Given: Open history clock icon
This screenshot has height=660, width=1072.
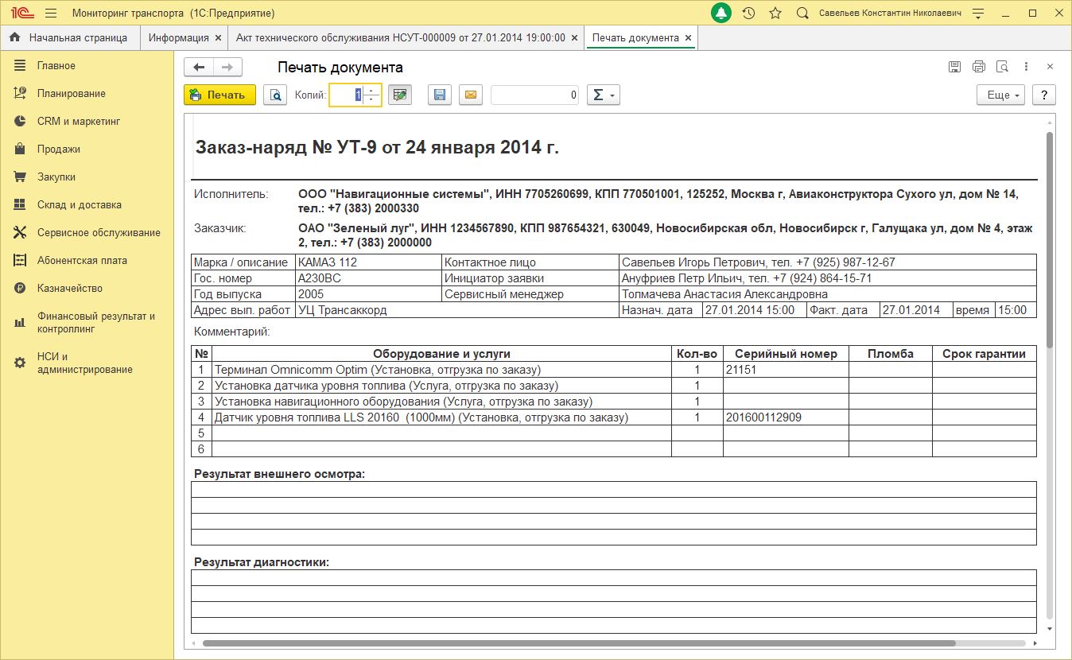Looking at the screenshot, I should (748, 14).
